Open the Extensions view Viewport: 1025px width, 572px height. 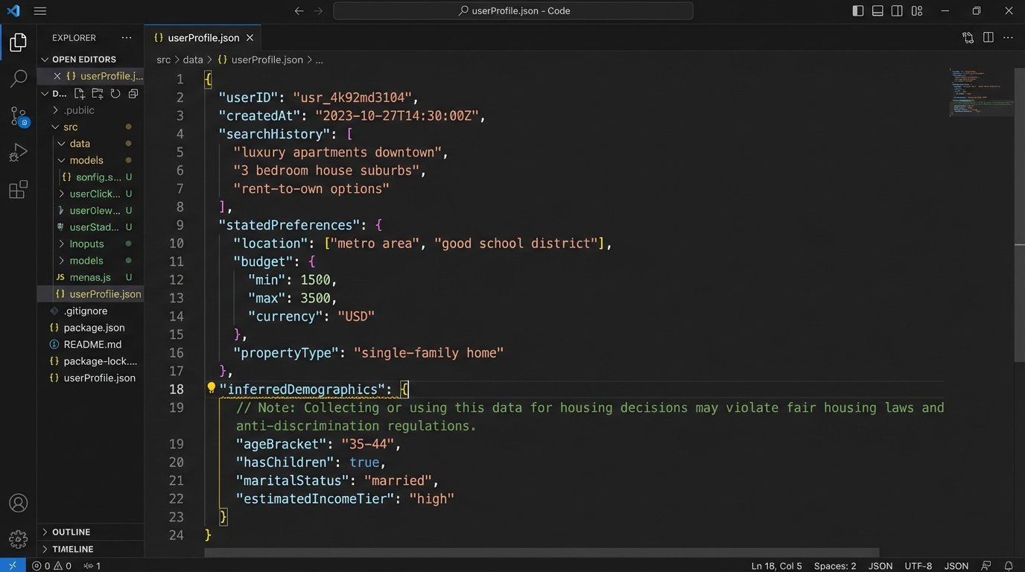coord(19,190)
